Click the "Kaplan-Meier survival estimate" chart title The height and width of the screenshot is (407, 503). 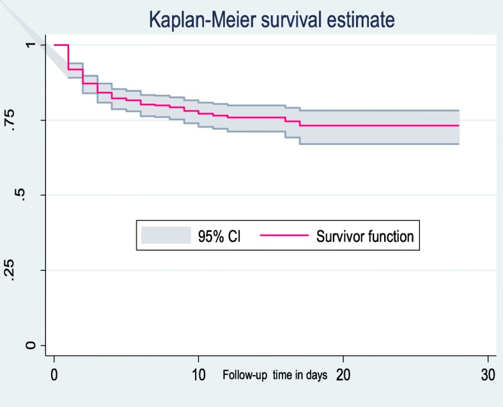click(272, 20)
